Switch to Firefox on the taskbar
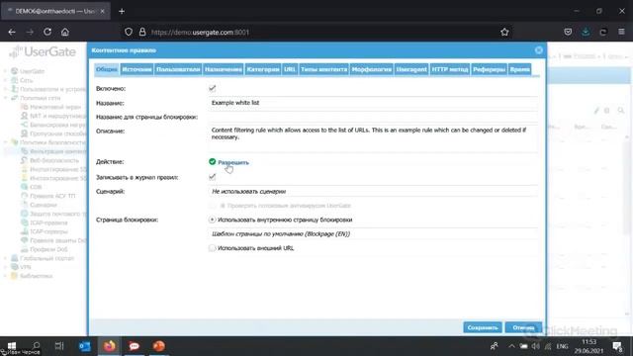Image resolution: width=633 pixels, height=356 pixels. [x=110, y=346]
